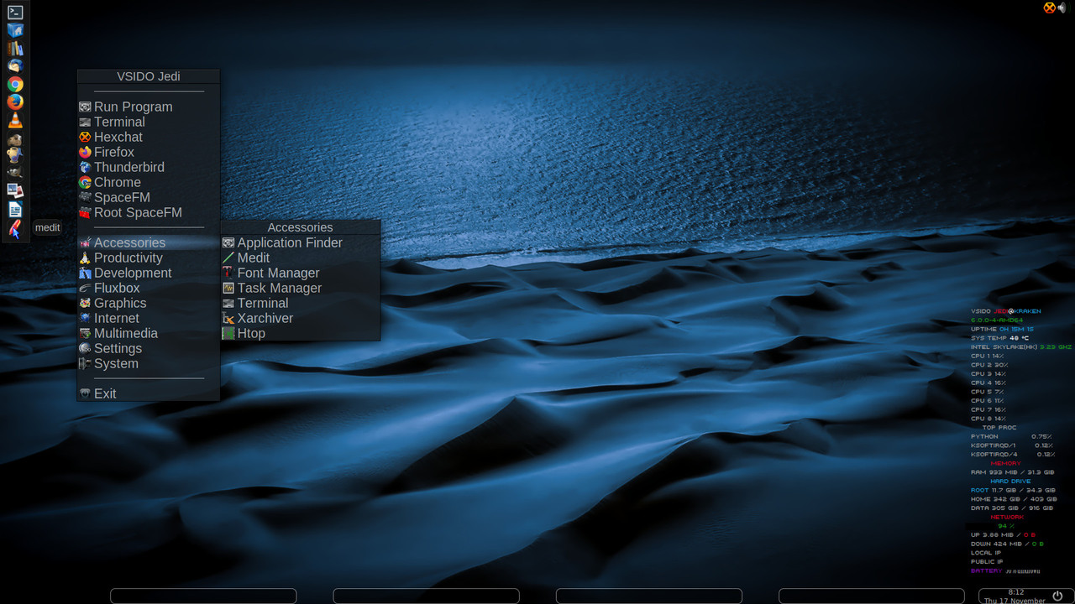Expand the Settings submenu
This screenshot has height=604, width=1075.
pyautogui.click(x=149, y=348)
